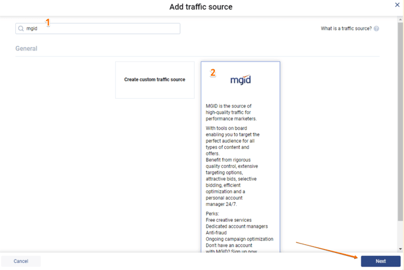The image size is (404, 270).
Task: Focus the traffic source search field
Action: click(x=100, y=29)
